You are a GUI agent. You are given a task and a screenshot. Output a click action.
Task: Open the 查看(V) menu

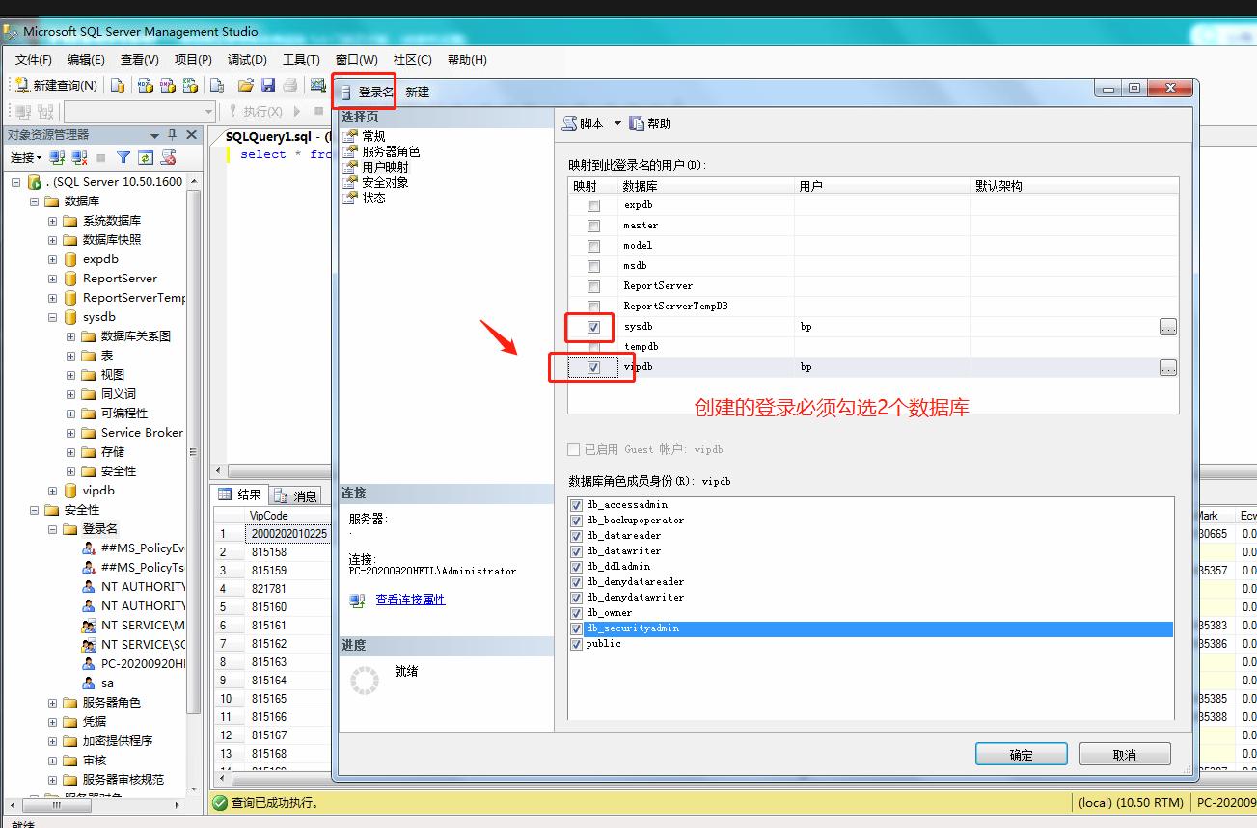[140, 60]
